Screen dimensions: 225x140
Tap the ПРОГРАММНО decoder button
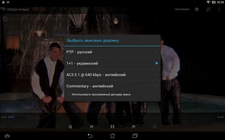(182, 9)
